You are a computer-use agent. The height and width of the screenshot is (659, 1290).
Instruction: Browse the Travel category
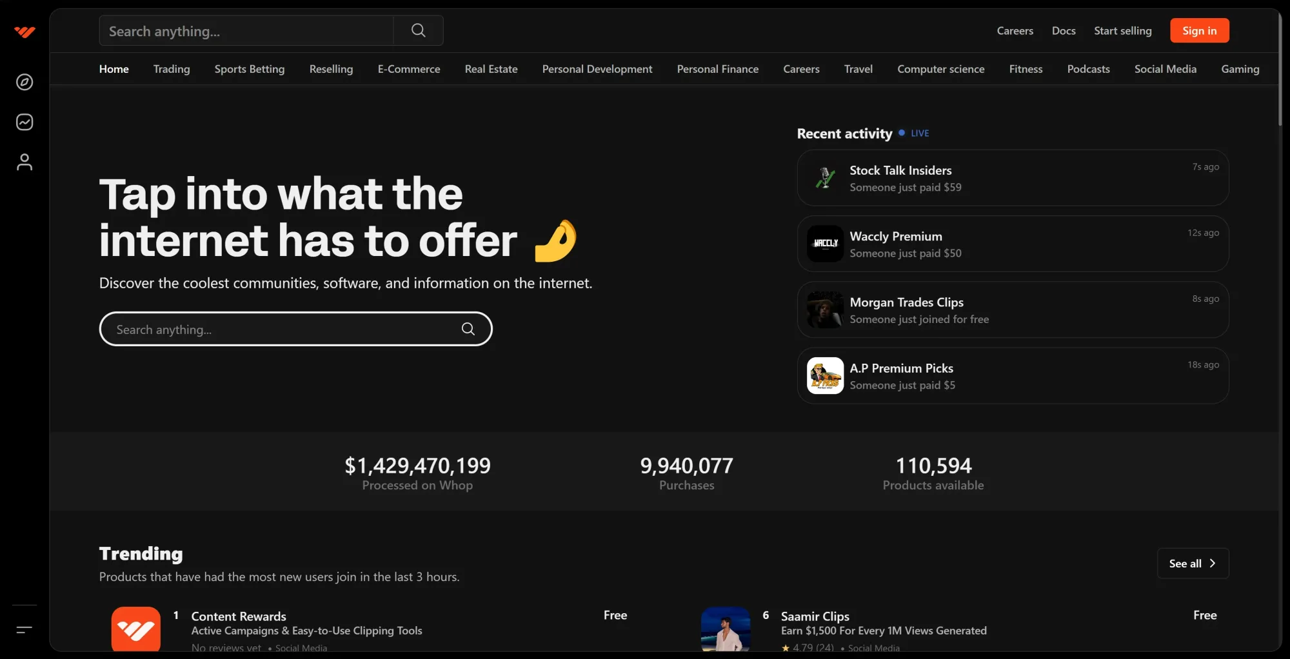pos(858,69)
